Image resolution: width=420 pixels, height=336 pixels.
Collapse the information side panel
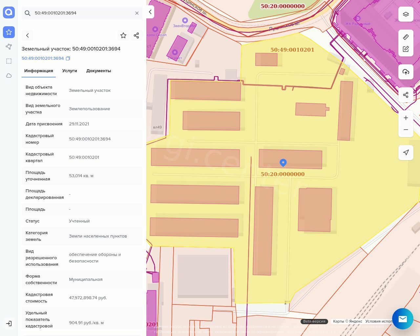pyautogui.click(x=150, y=12)
